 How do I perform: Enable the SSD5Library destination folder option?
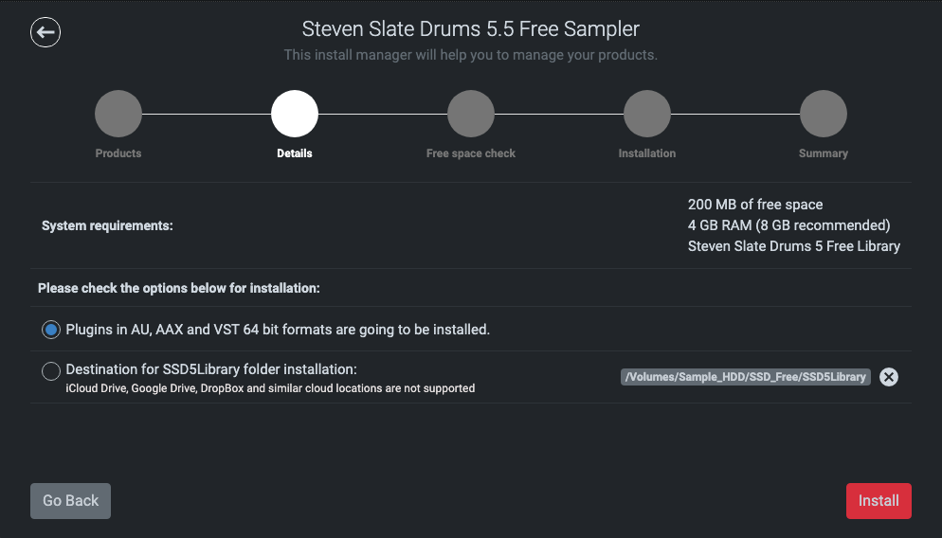(51, 371)
